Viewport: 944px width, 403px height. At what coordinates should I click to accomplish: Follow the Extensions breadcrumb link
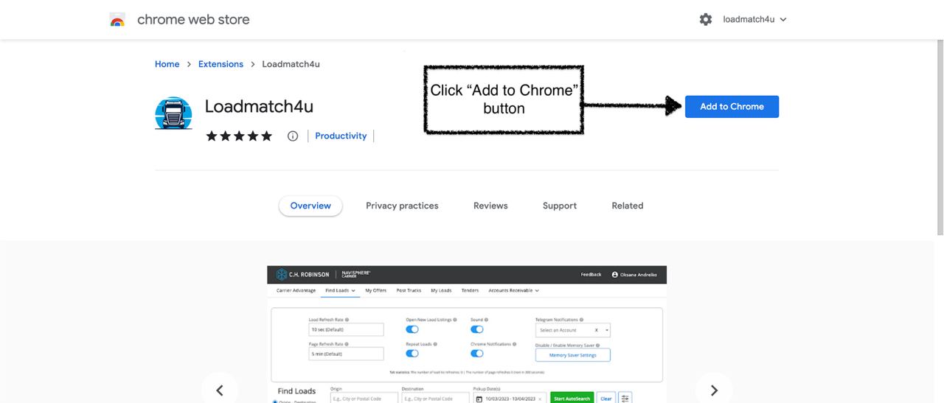coord(221,64)
